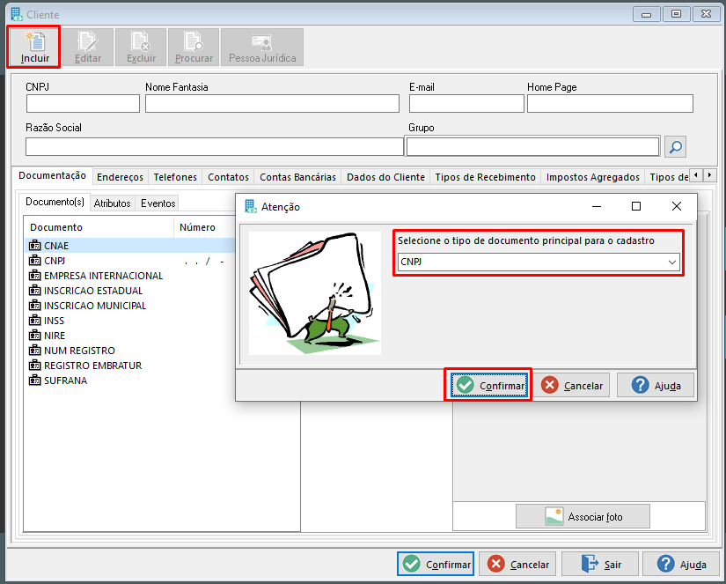Click the Grupo search magnifier icon

pyautogui.click(x=675, y=147)
